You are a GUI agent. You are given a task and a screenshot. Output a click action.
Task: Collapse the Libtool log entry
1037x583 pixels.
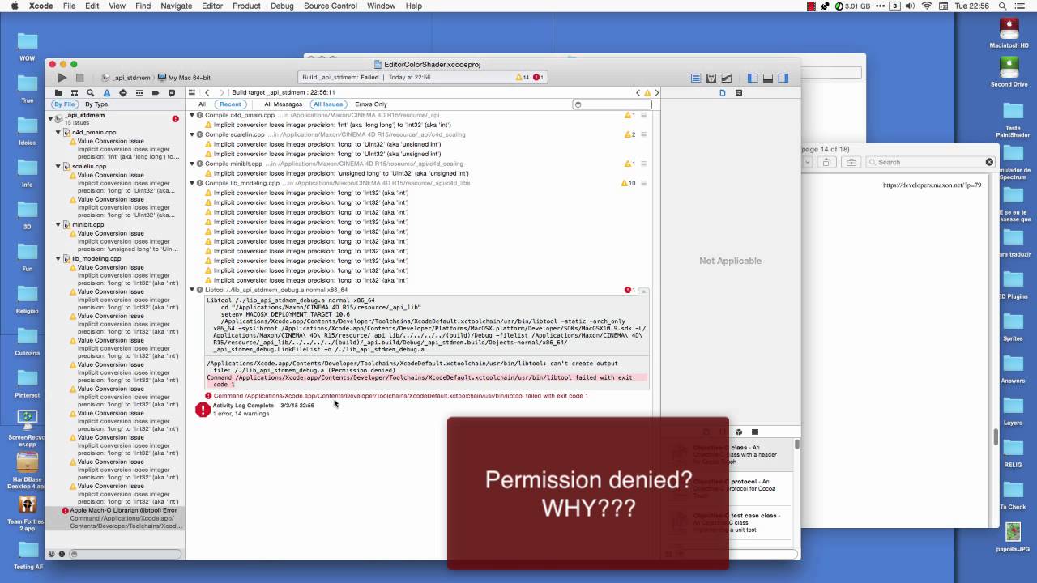coord(193,290)
